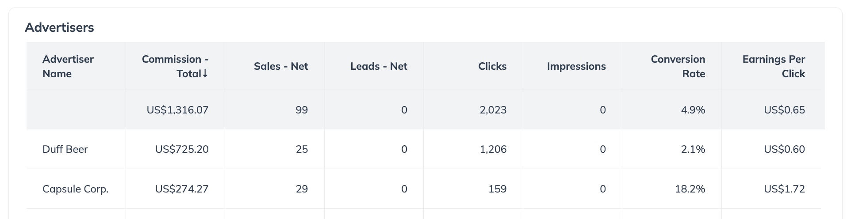Click Duff Beer commission US$725.20
The image size is (851, 219).
click(182, 149)
